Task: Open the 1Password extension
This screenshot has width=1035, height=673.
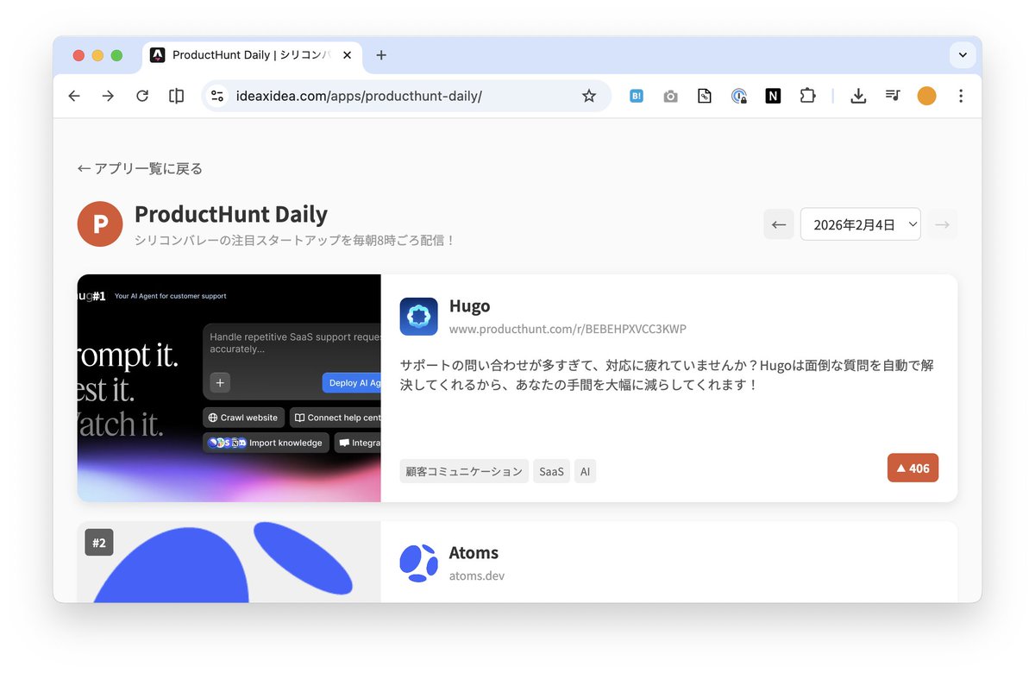Action: click(x=739, y=96)
